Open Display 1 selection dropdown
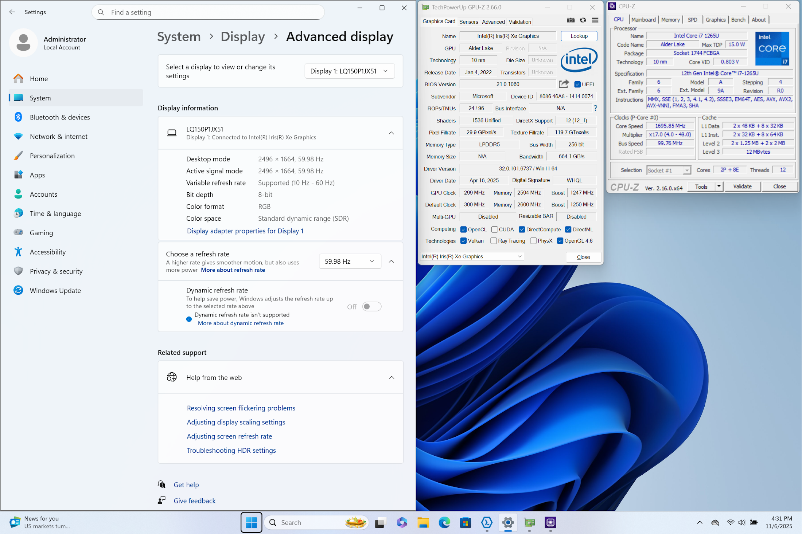Screen dimensions: 802x534 [349, 71]
